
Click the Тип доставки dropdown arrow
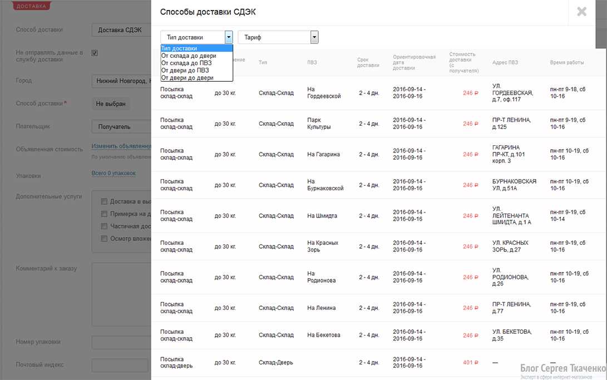229,37
